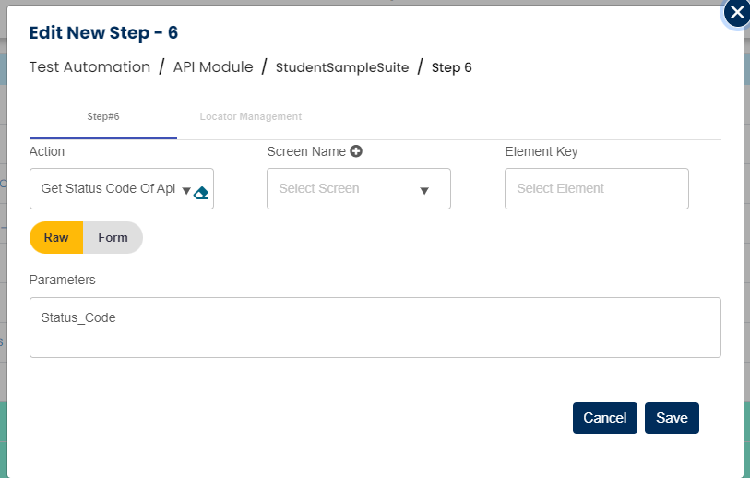Navigate to API Module breadcrumb
This screenshot has width=750, height=478.
213,67
